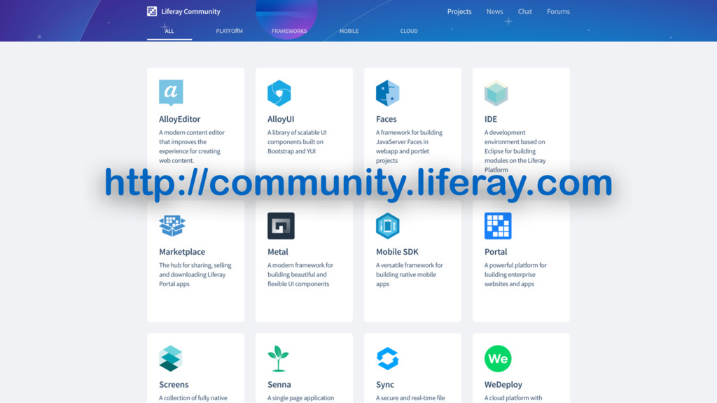Click the Metal card title
The height and width of the screenshot is (403, 717).
(x=278, y=252)
